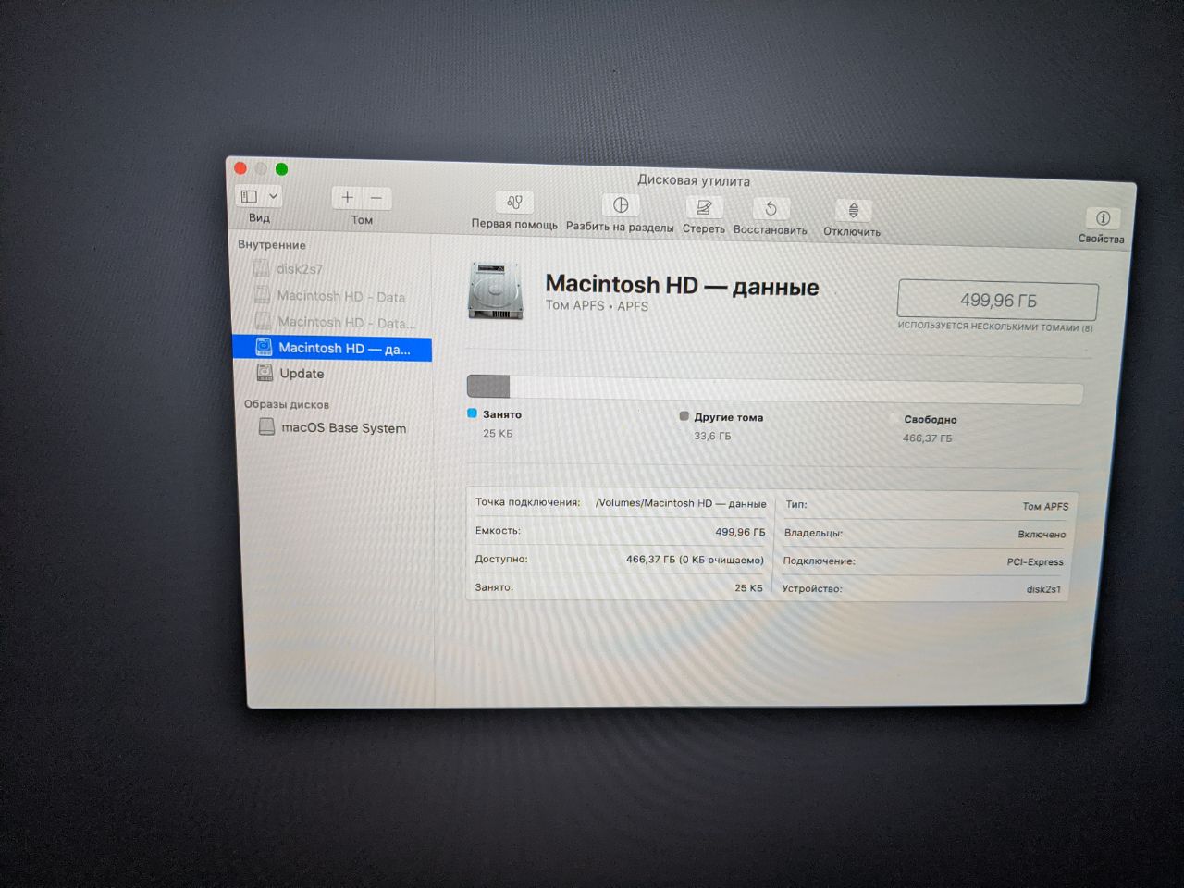The image size is (1184, 888).
Task: Click the Внутренние section header
Action: click(x=272, y=245)
